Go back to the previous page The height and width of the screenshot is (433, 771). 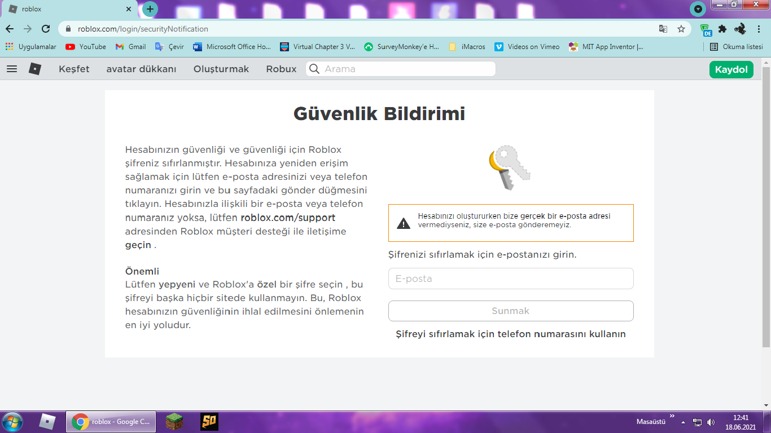click(10, 29)
